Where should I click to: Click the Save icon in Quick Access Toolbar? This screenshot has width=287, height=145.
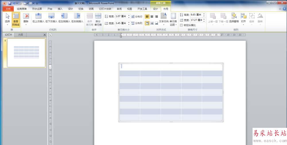pos(10,3)
